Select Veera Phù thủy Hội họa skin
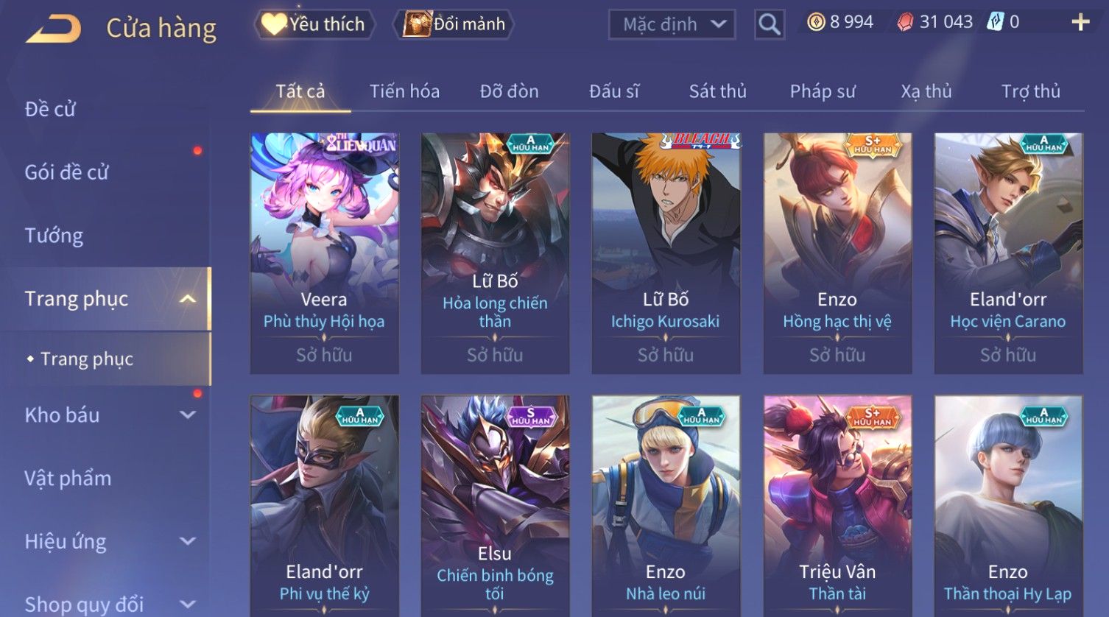This screenshot has width=1109, height=617. click(324, 253)
